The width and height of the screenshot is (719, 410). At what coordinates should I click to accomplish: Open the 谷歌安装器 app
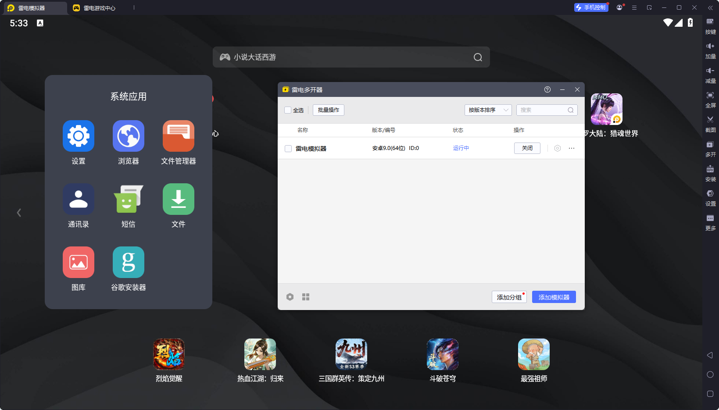tap(128, 262)
